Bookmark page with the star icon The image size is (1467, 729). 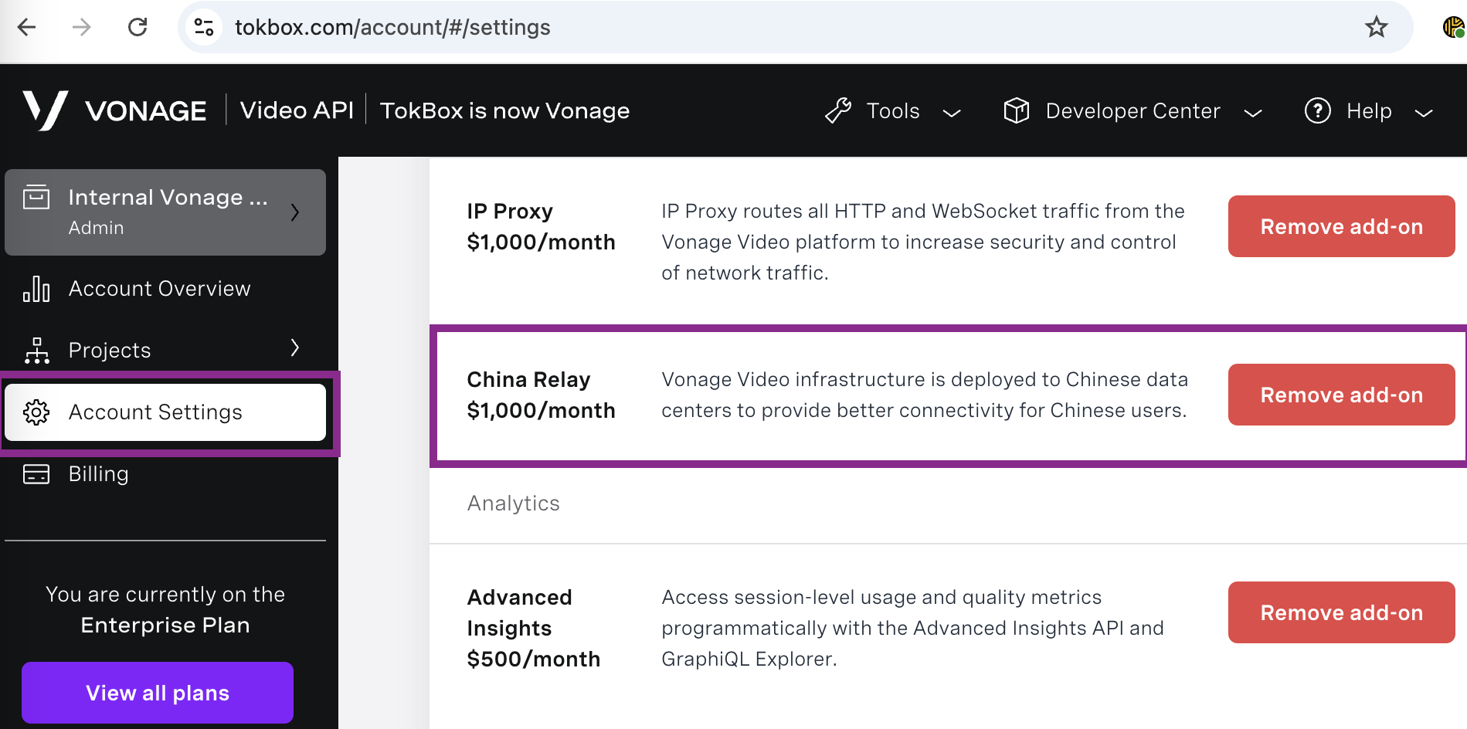pyautogui.click(x=1376, y=28)
